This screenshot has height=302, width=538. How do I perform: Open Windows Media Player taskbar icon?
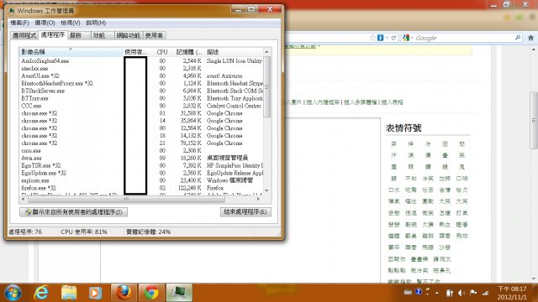click(95, 293)
